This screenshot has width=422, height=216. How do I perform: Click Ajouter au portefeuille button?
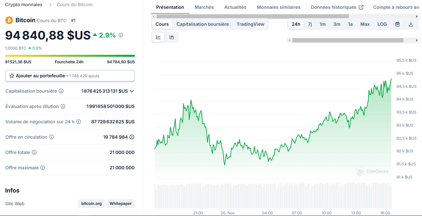(x=70, y=76)
